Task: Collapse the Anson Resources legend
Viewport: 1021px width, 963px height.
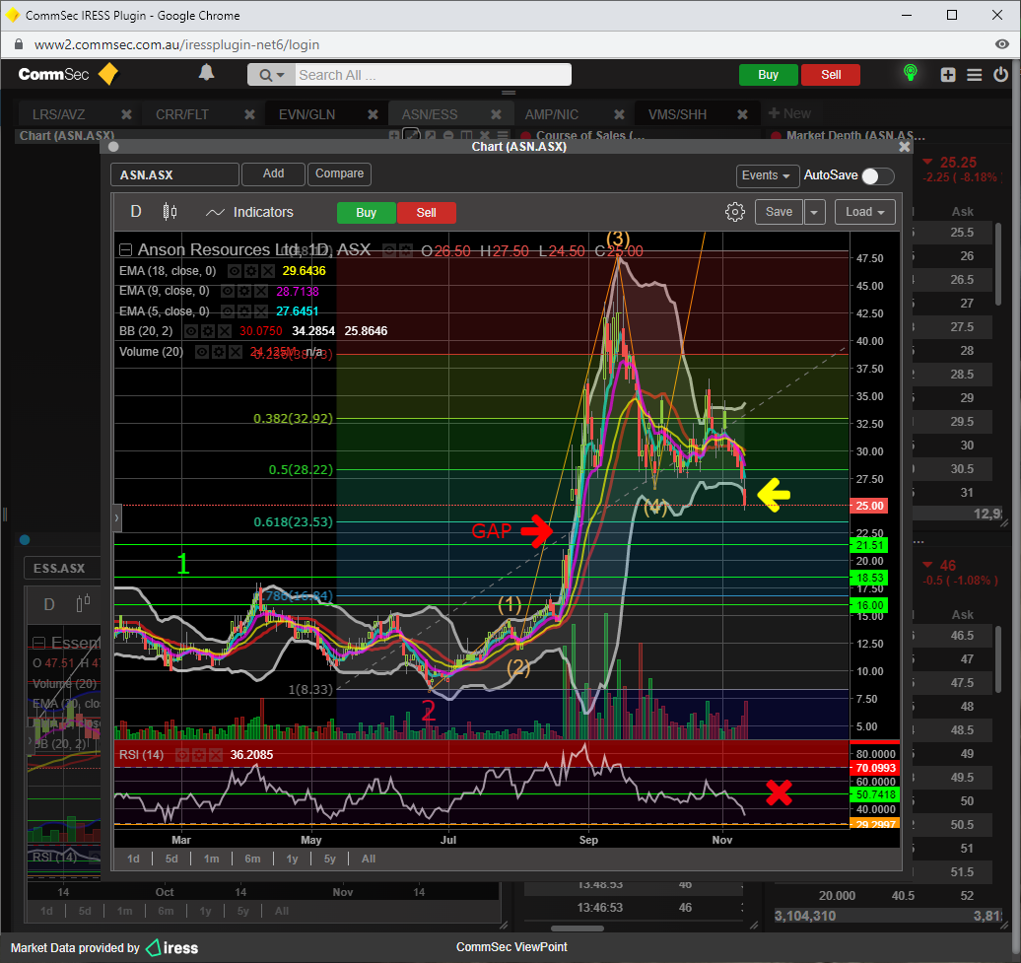Action: click(x=125, y=250)
